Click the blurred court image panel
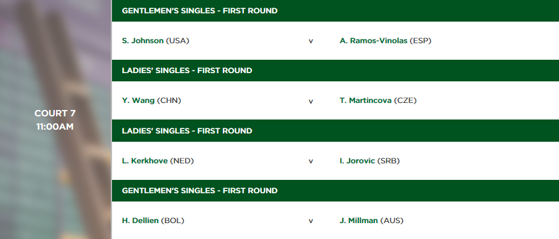Image resolution: width=559 pixels, height=239 pixels. click(x=55, y=119)
